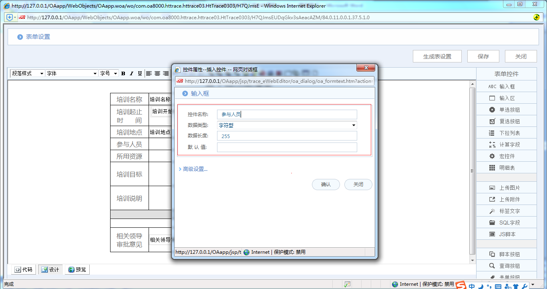Add a 单选按钮 control from the sidebar

506,109
